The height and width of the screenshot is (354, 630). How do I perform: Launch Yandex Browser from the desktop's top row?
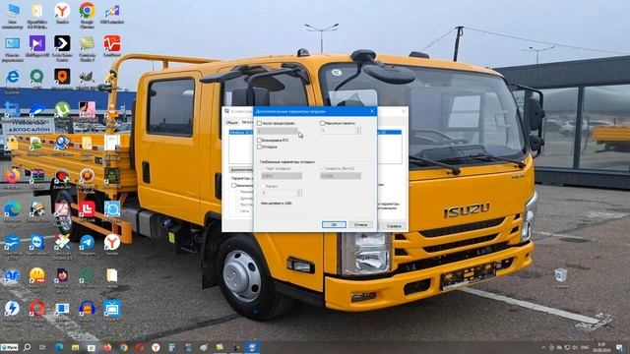[62, 12]
